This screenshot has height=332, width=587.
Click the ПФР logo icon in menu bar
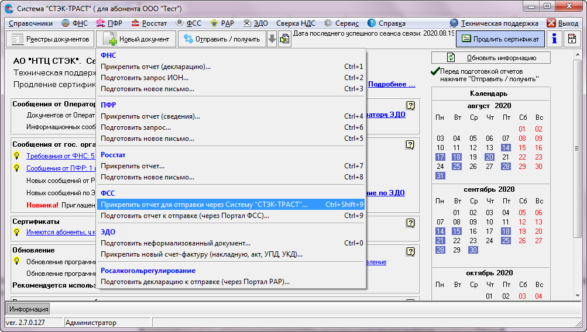(100, 23)
